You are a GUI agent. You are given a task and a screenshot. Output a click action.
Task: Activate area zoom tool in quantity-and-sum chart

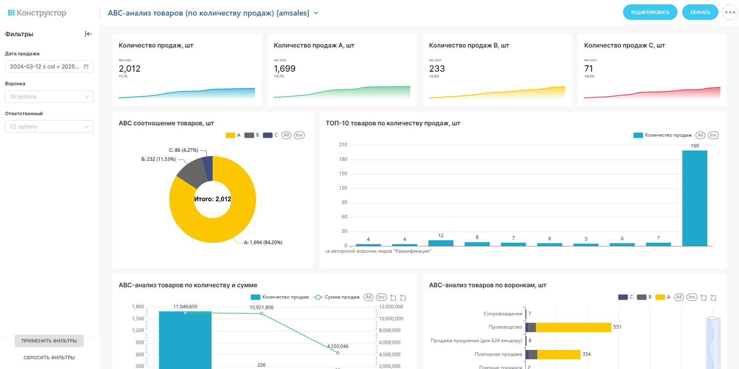pos(393,297)
